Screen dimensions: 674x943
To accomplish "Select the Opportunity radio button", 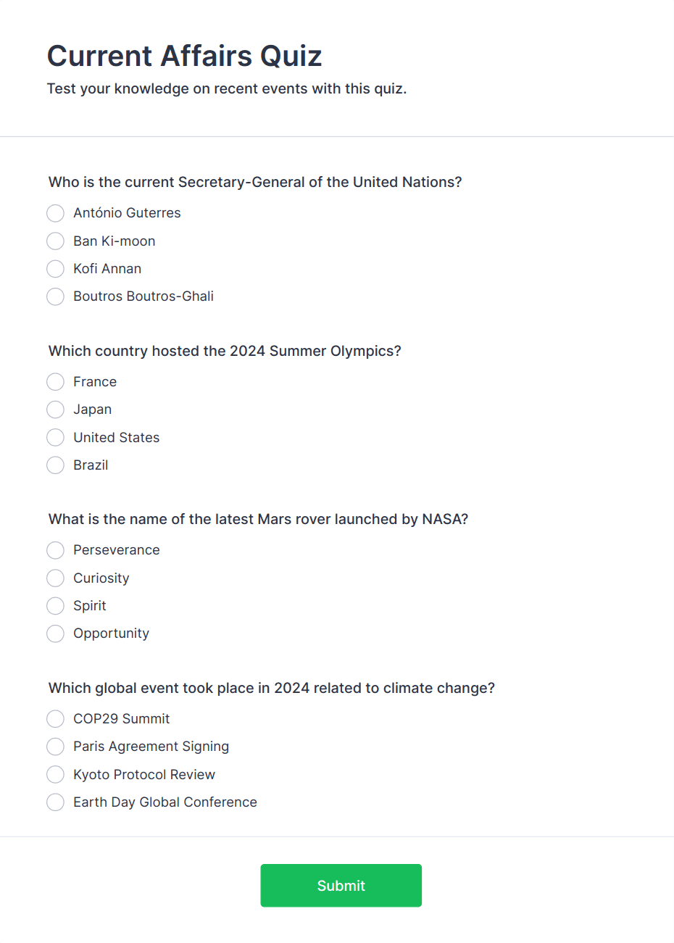I will (56, 633).
